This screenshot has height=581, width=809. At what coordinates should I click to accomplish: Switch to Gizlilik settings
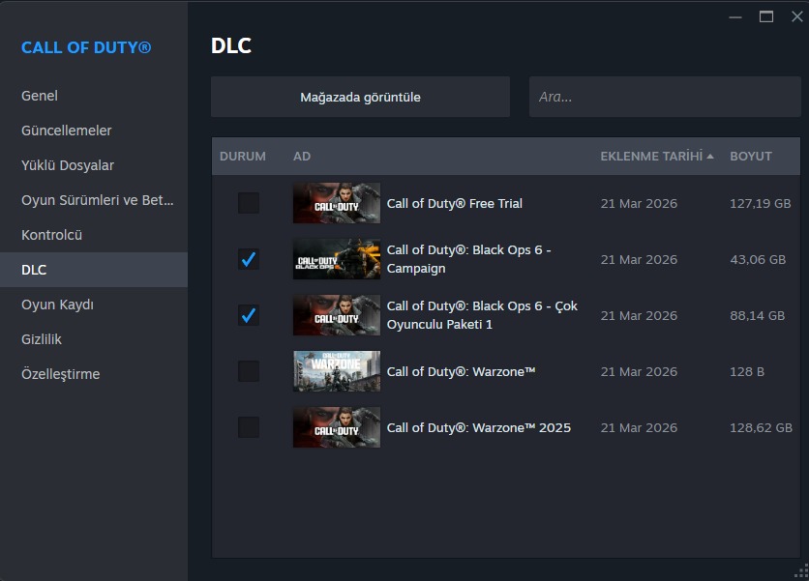[94, 339]
